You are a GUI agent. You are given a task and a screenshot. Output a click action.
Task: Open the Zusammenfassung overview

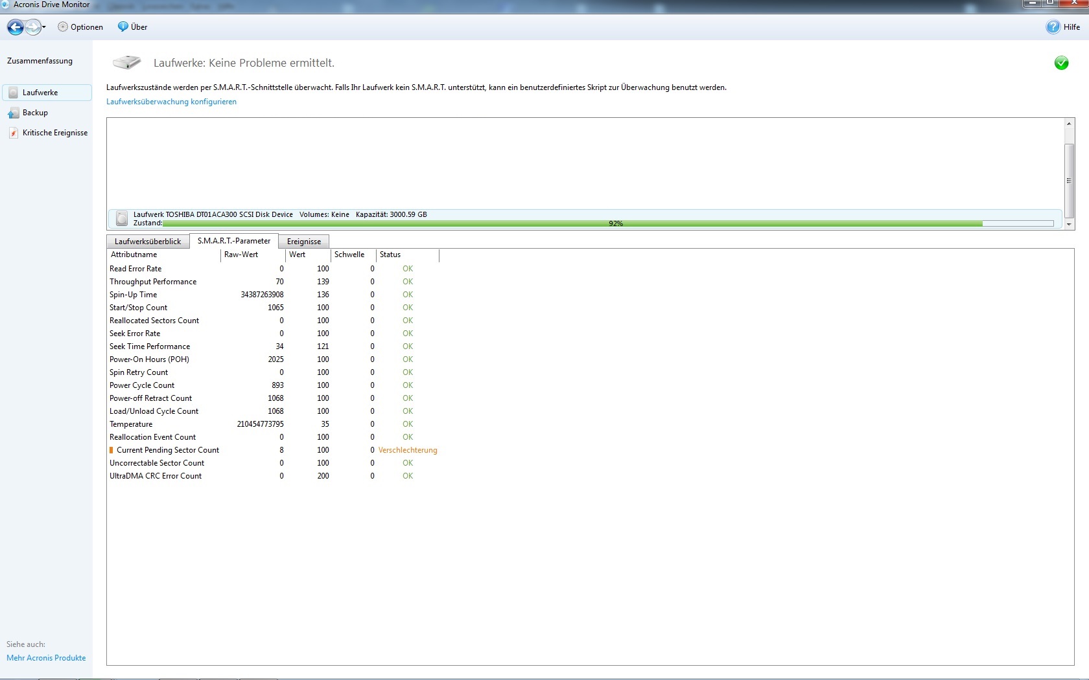coord(40,61)
